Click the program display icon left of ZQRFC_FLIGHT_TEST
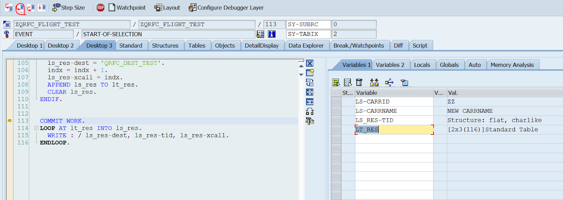This screenshot has width=563, height=200. click(7, 24)
